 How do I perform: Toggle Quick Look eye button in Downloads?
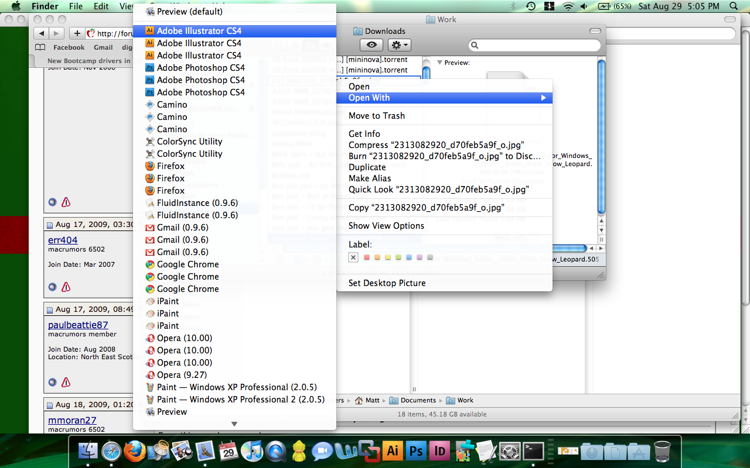click(x=371, y=45)
